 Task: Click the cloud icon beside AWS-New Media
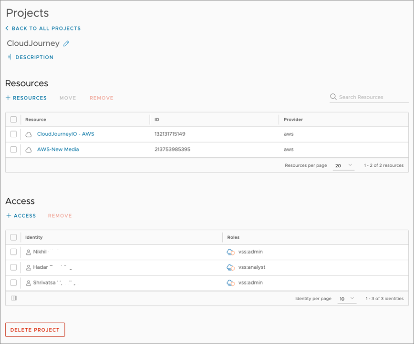(29, 149)
